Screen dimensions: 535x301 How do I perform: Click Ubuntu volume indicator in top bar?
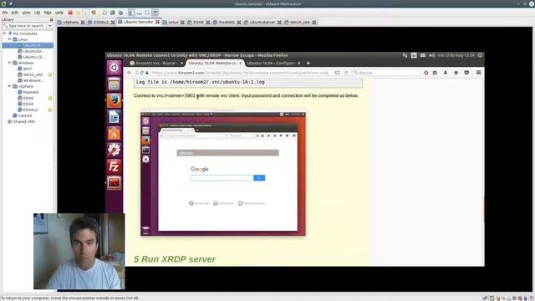(431, 55)
